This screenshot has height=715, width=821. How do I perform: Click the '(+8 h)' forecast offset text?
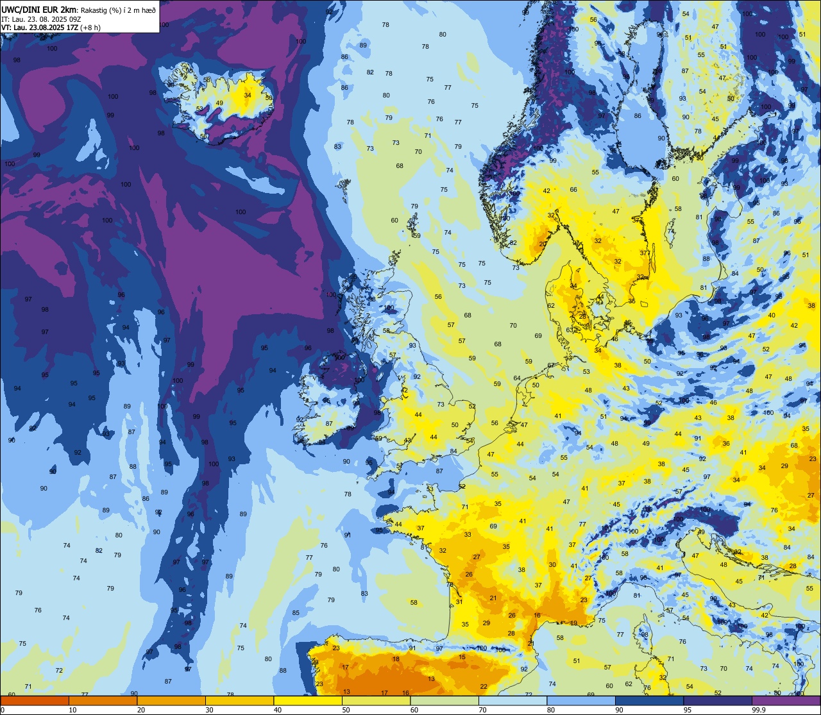point(90,28)
